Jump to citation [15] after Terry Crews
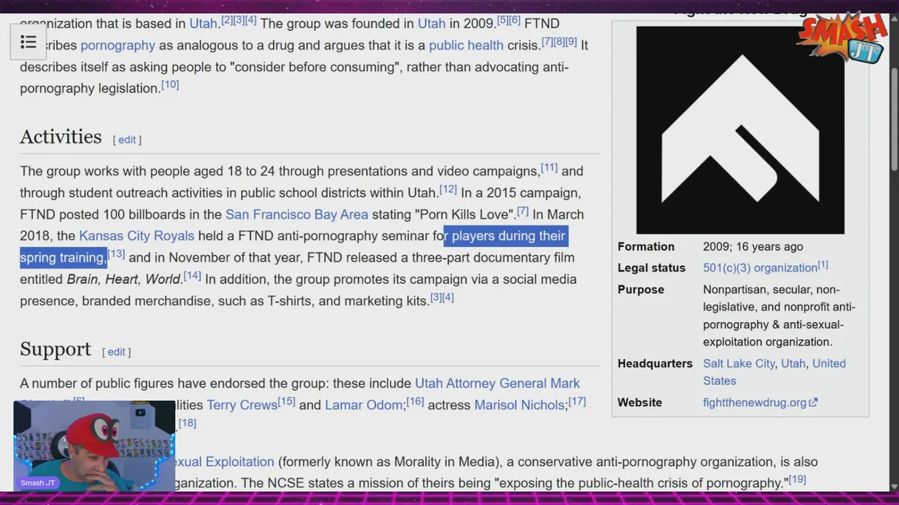Screen dimensions: 899x505 [x=287, y=401]
